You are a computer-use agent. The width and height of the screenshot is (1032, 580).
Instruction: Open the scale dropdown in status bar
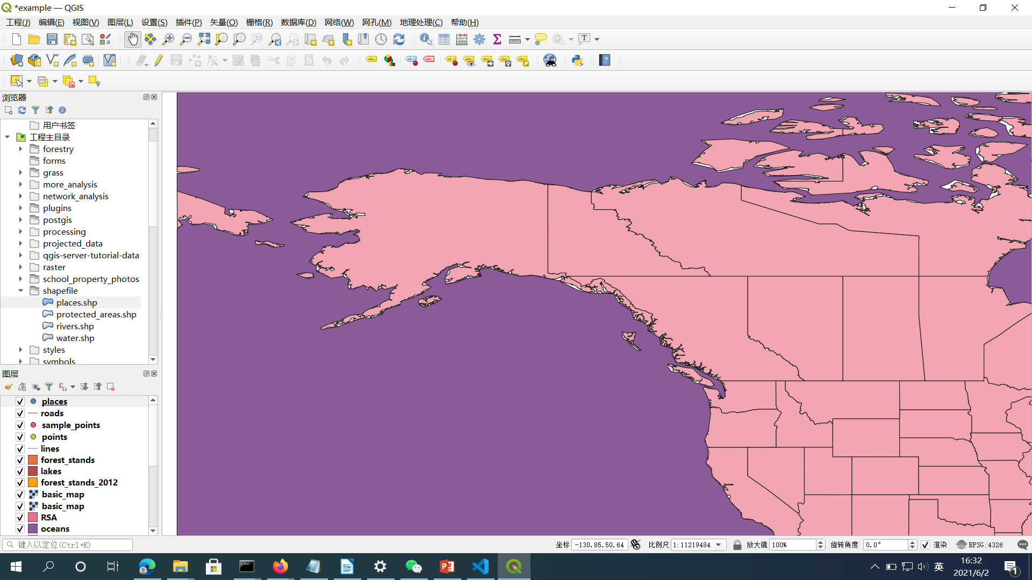tap(719, 545)
